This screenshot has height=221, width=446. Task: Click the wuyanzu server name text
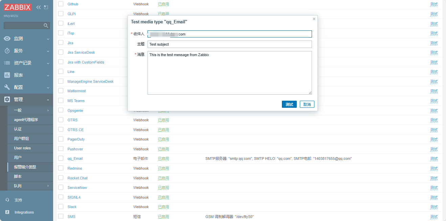click(11, 16)
